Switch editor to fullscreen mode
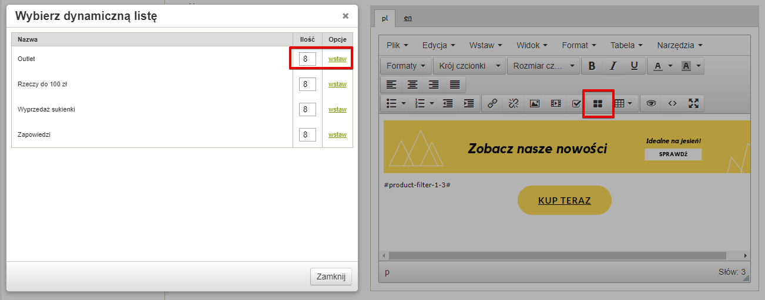765x300 pixels. click(x=693, y=103)
